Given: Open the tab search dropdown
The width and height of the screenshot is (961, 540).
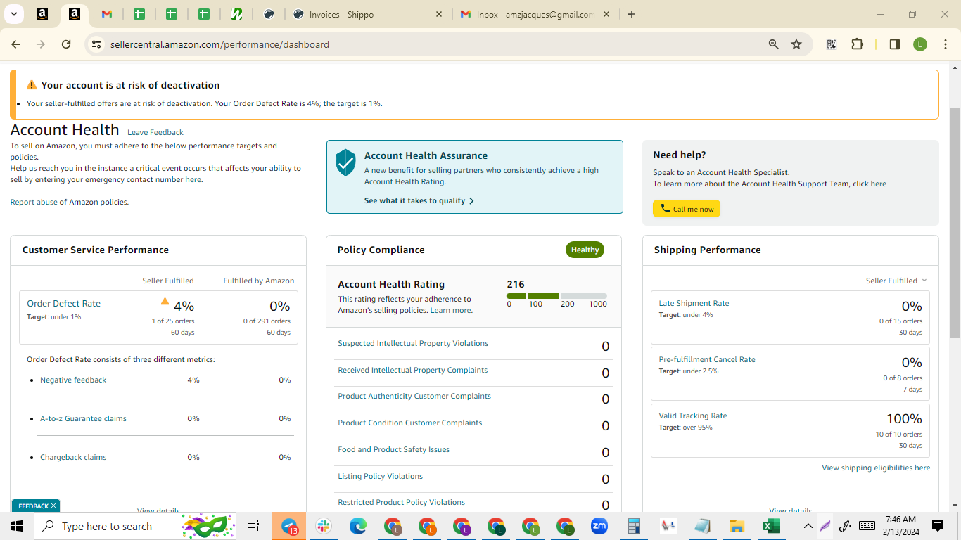Looking at the screenshot, I should coord(13,14).
